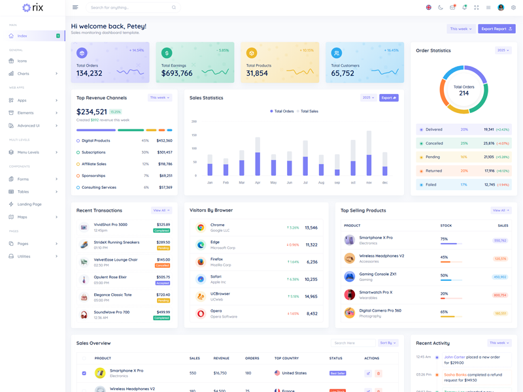
Task: Open the messages envelope icon
Action: [452, 7]
